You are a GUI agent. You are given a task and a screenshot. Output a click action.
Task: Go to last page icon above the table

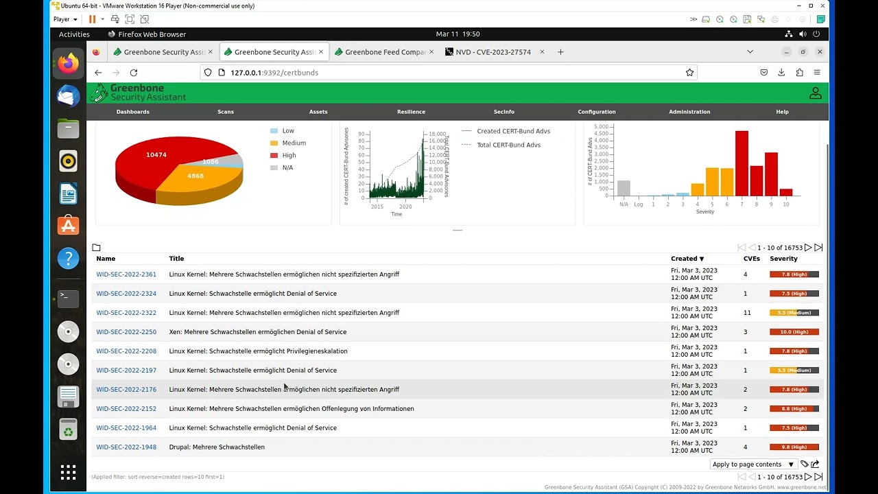coord(818,248)
